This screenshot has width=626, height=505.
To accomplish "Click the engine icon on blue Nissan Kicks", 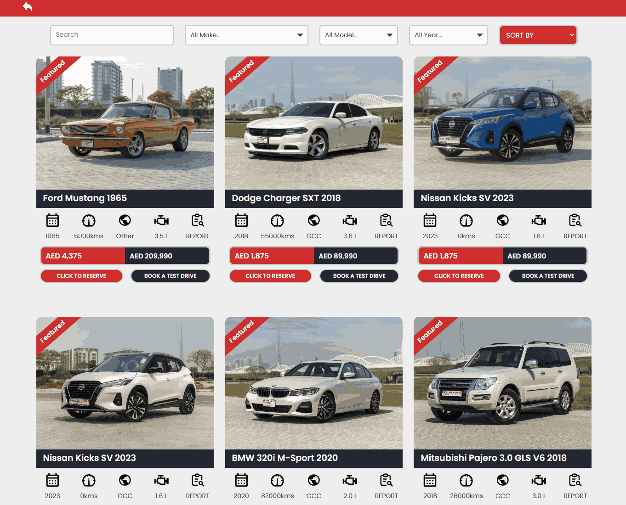I will coord(539,220).
